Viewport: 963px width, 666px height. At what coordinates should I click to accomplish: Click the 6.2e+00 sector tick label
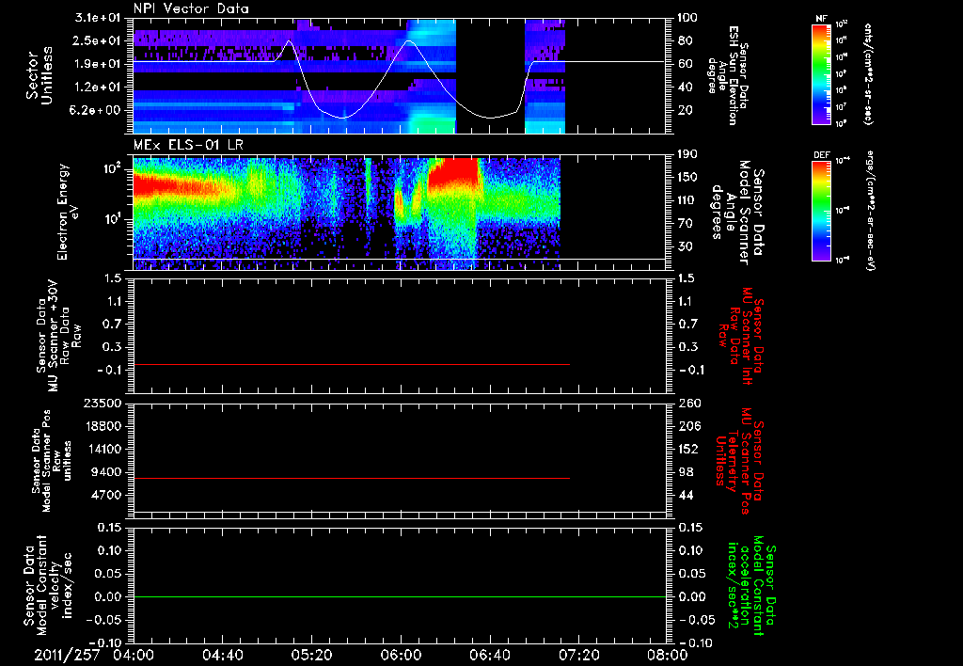[97, 110]
